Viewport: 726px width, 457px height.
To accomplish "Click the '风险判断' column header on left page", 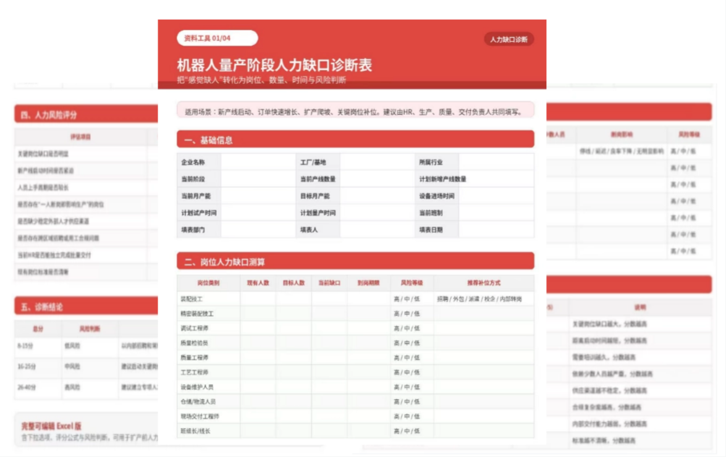I will (90, 329).
